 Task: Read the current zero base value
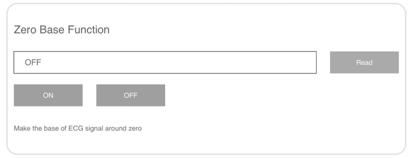pyautogui.click(x=364, y=62)
